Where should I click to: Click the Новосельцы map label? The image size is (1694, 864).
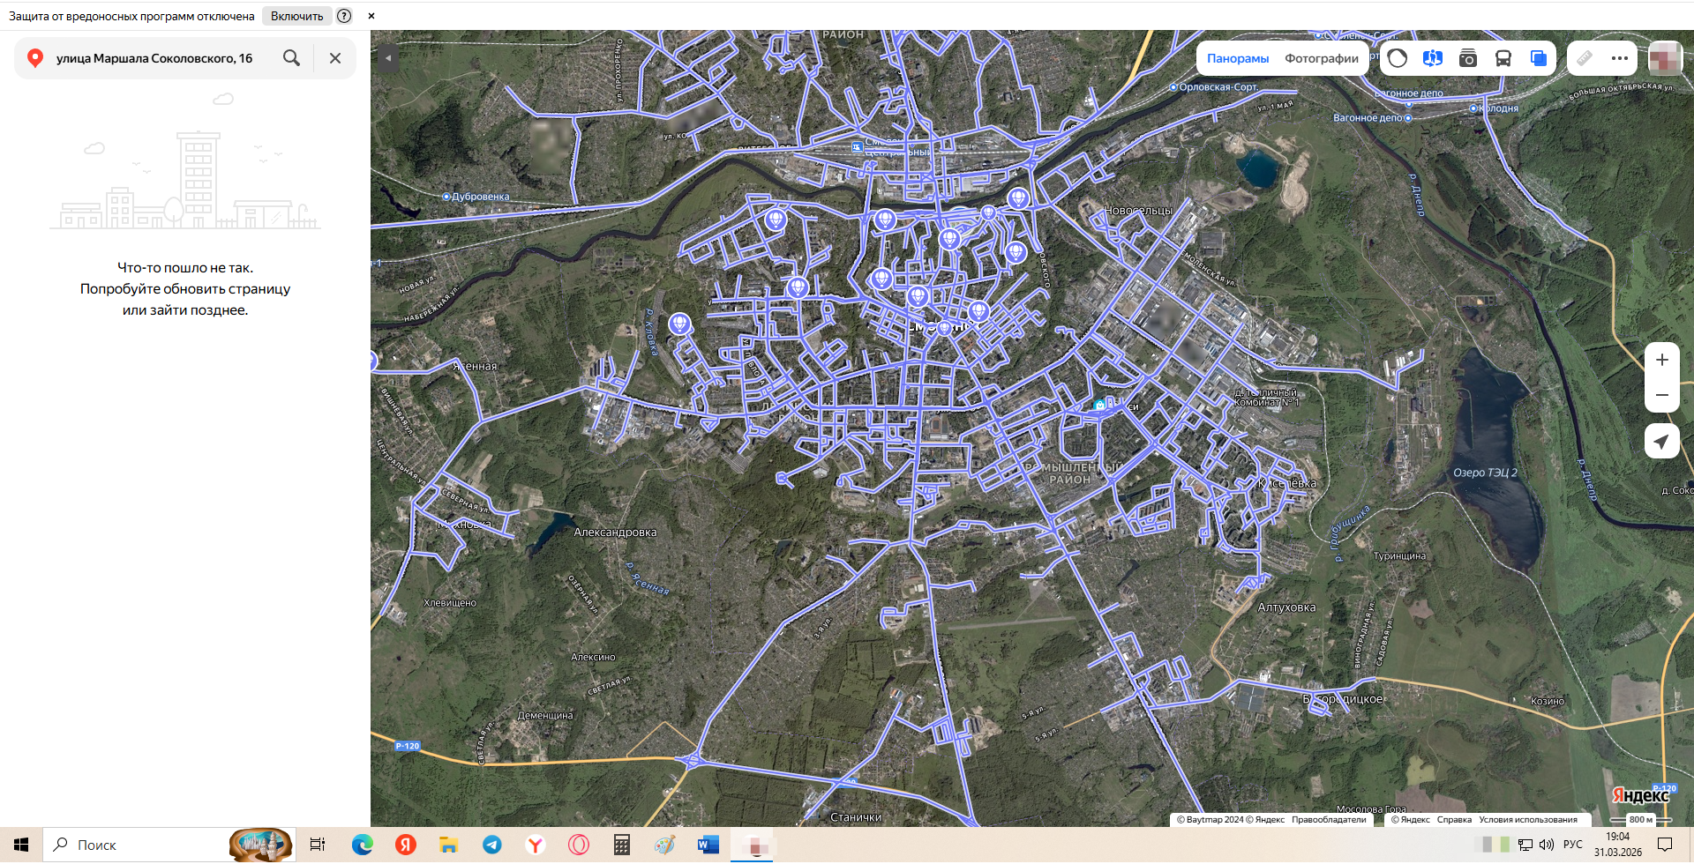pyautogui.click(x=1138, y=211)
